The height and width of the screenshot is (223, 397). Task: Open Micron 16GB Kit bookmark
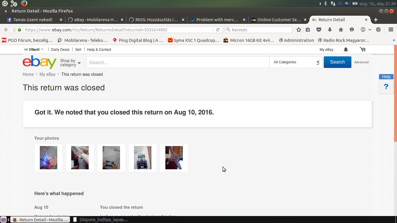click(249, 40)
